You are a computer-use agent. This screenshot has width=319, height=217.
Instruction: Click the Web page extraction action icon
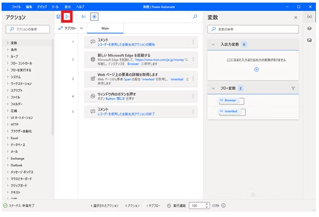(x=93, y=78)
